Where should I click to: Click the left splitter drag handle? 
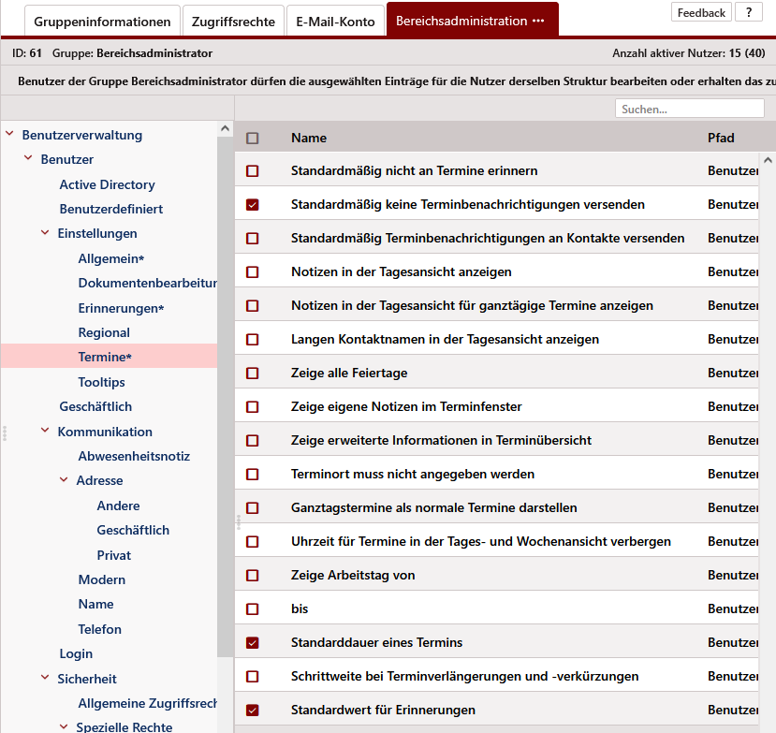click(x=5, y=432)
